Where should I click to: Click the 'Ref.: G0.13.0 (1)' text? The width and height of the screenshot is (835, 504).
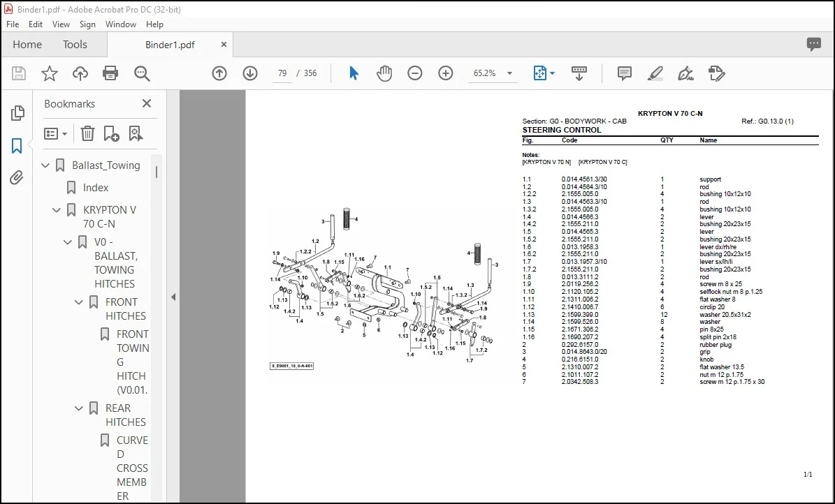(x=767, y=121)
